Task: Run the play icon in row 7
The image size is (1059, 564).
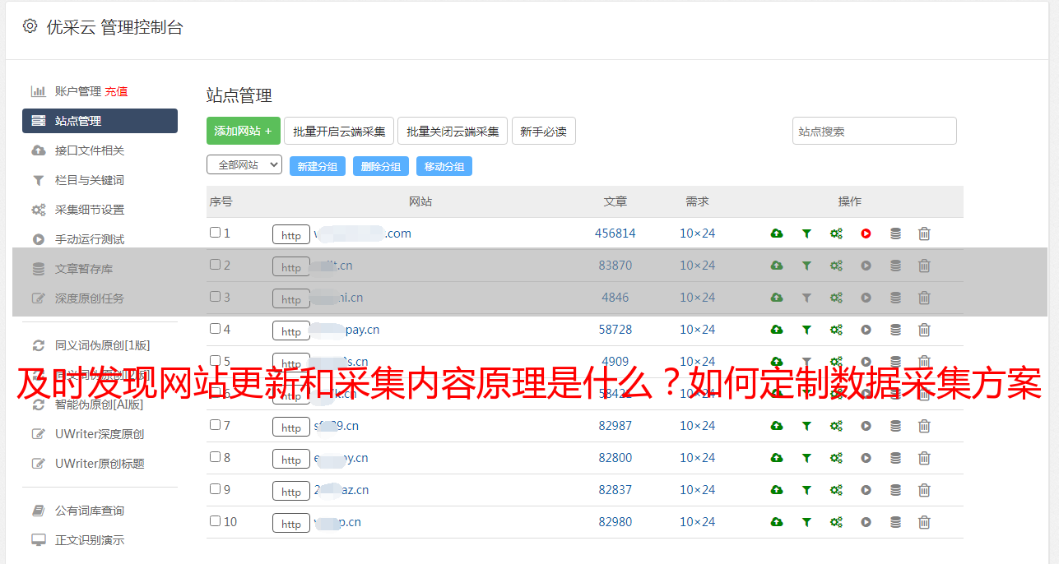Action: pos(866,426)
